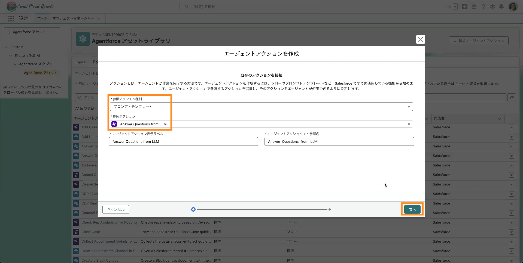Click the prompt template icon beside Answer Questions
523x263 pixels.
pyautogui.click(x=114, y=124)
